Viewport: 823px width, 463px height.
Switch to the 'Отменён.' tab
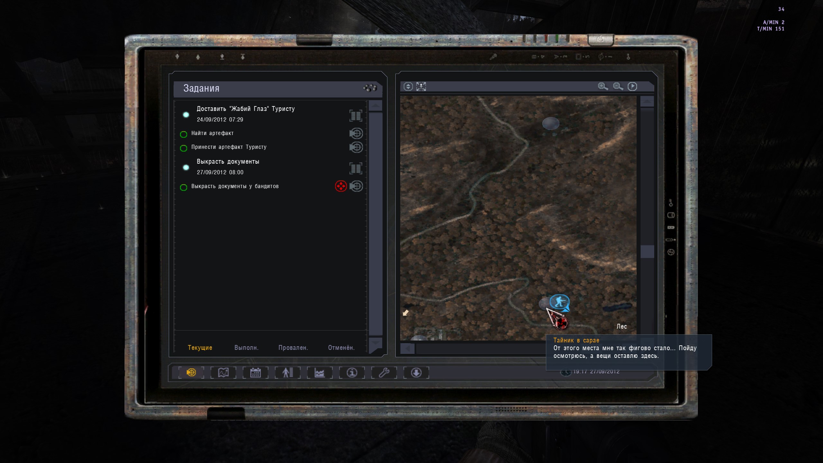[x=341, y=348]
